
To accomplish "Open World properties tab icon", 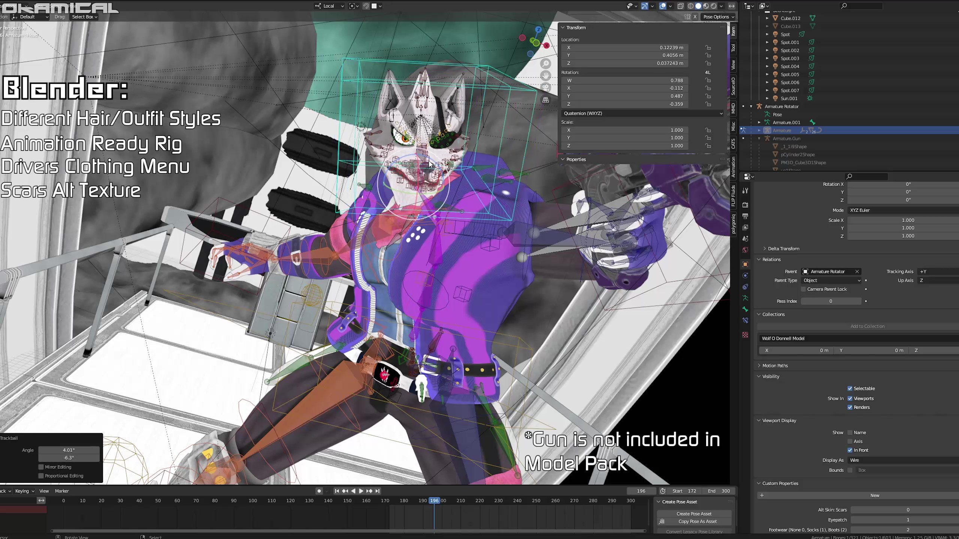I will 745,250.
